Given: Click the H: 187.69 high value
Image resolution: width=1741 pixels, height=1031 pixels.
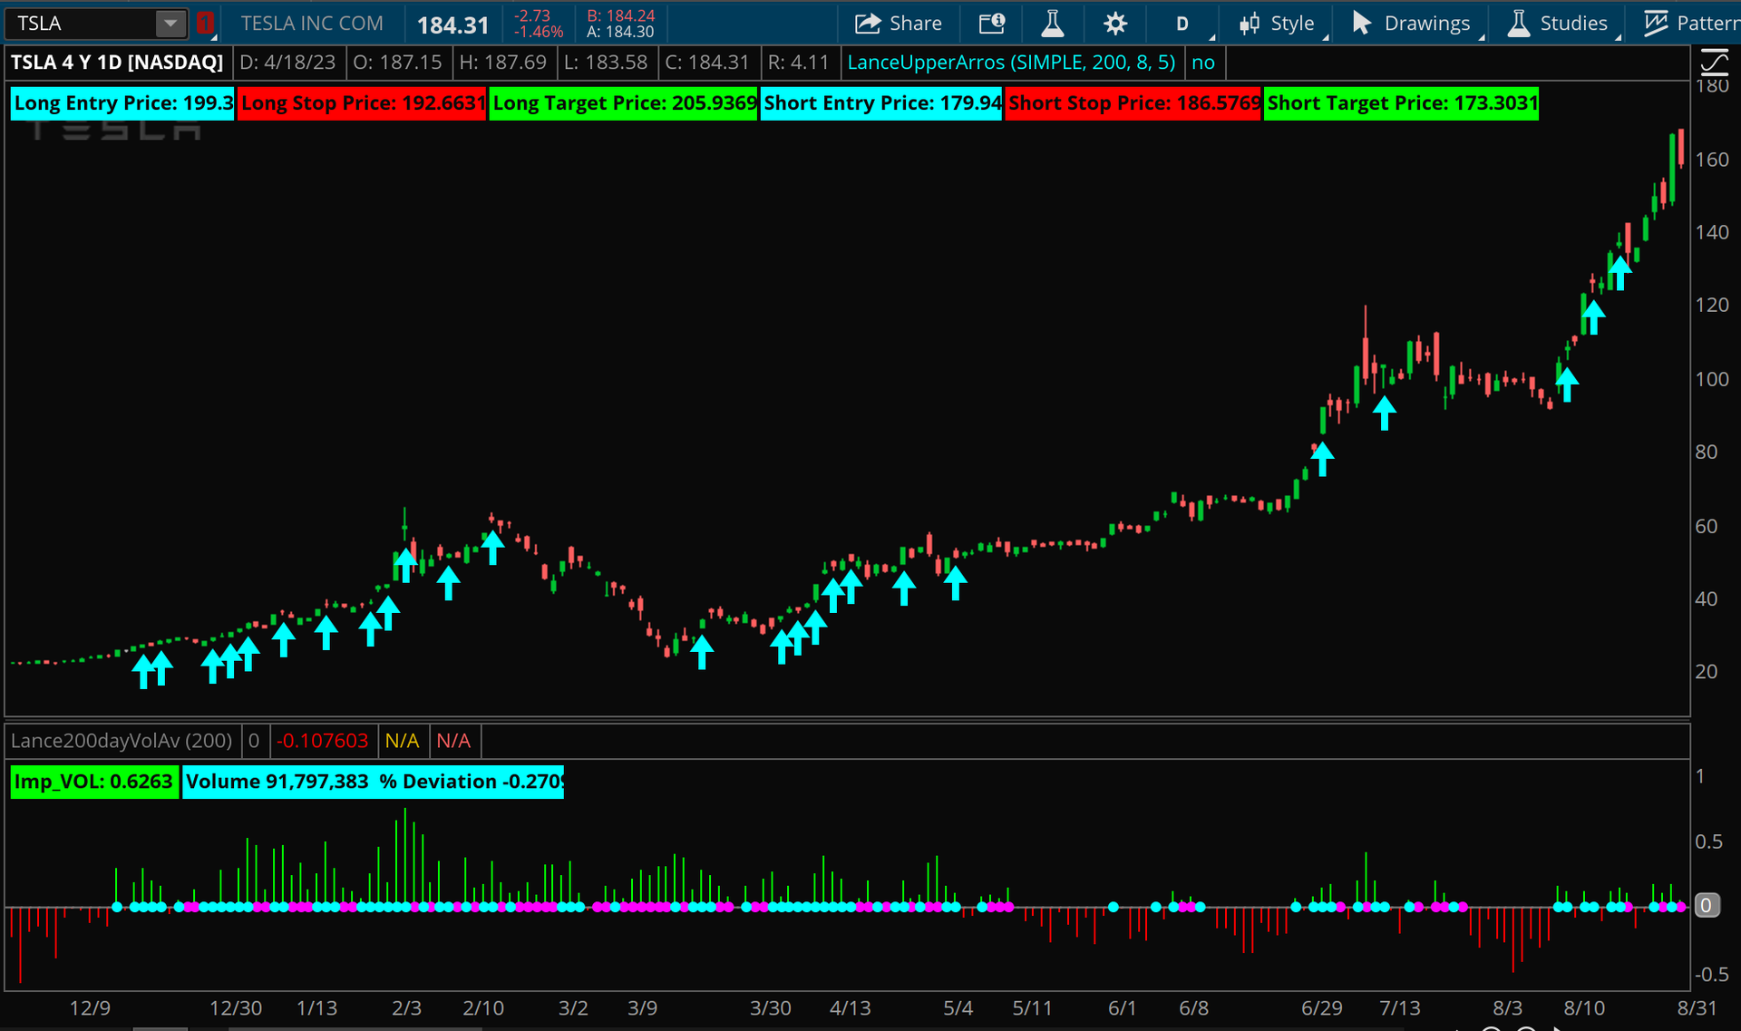Looking at the screenshot, I should coord(502,63).
